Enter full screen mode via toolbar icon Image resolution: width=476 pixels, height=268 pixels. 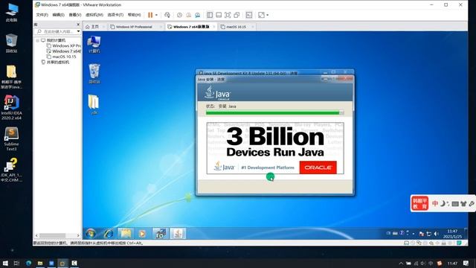(228, 15)
